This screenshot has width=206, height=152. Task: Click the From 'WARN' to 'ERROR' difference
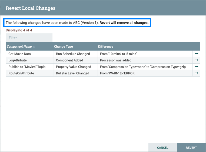coord(117,73)
